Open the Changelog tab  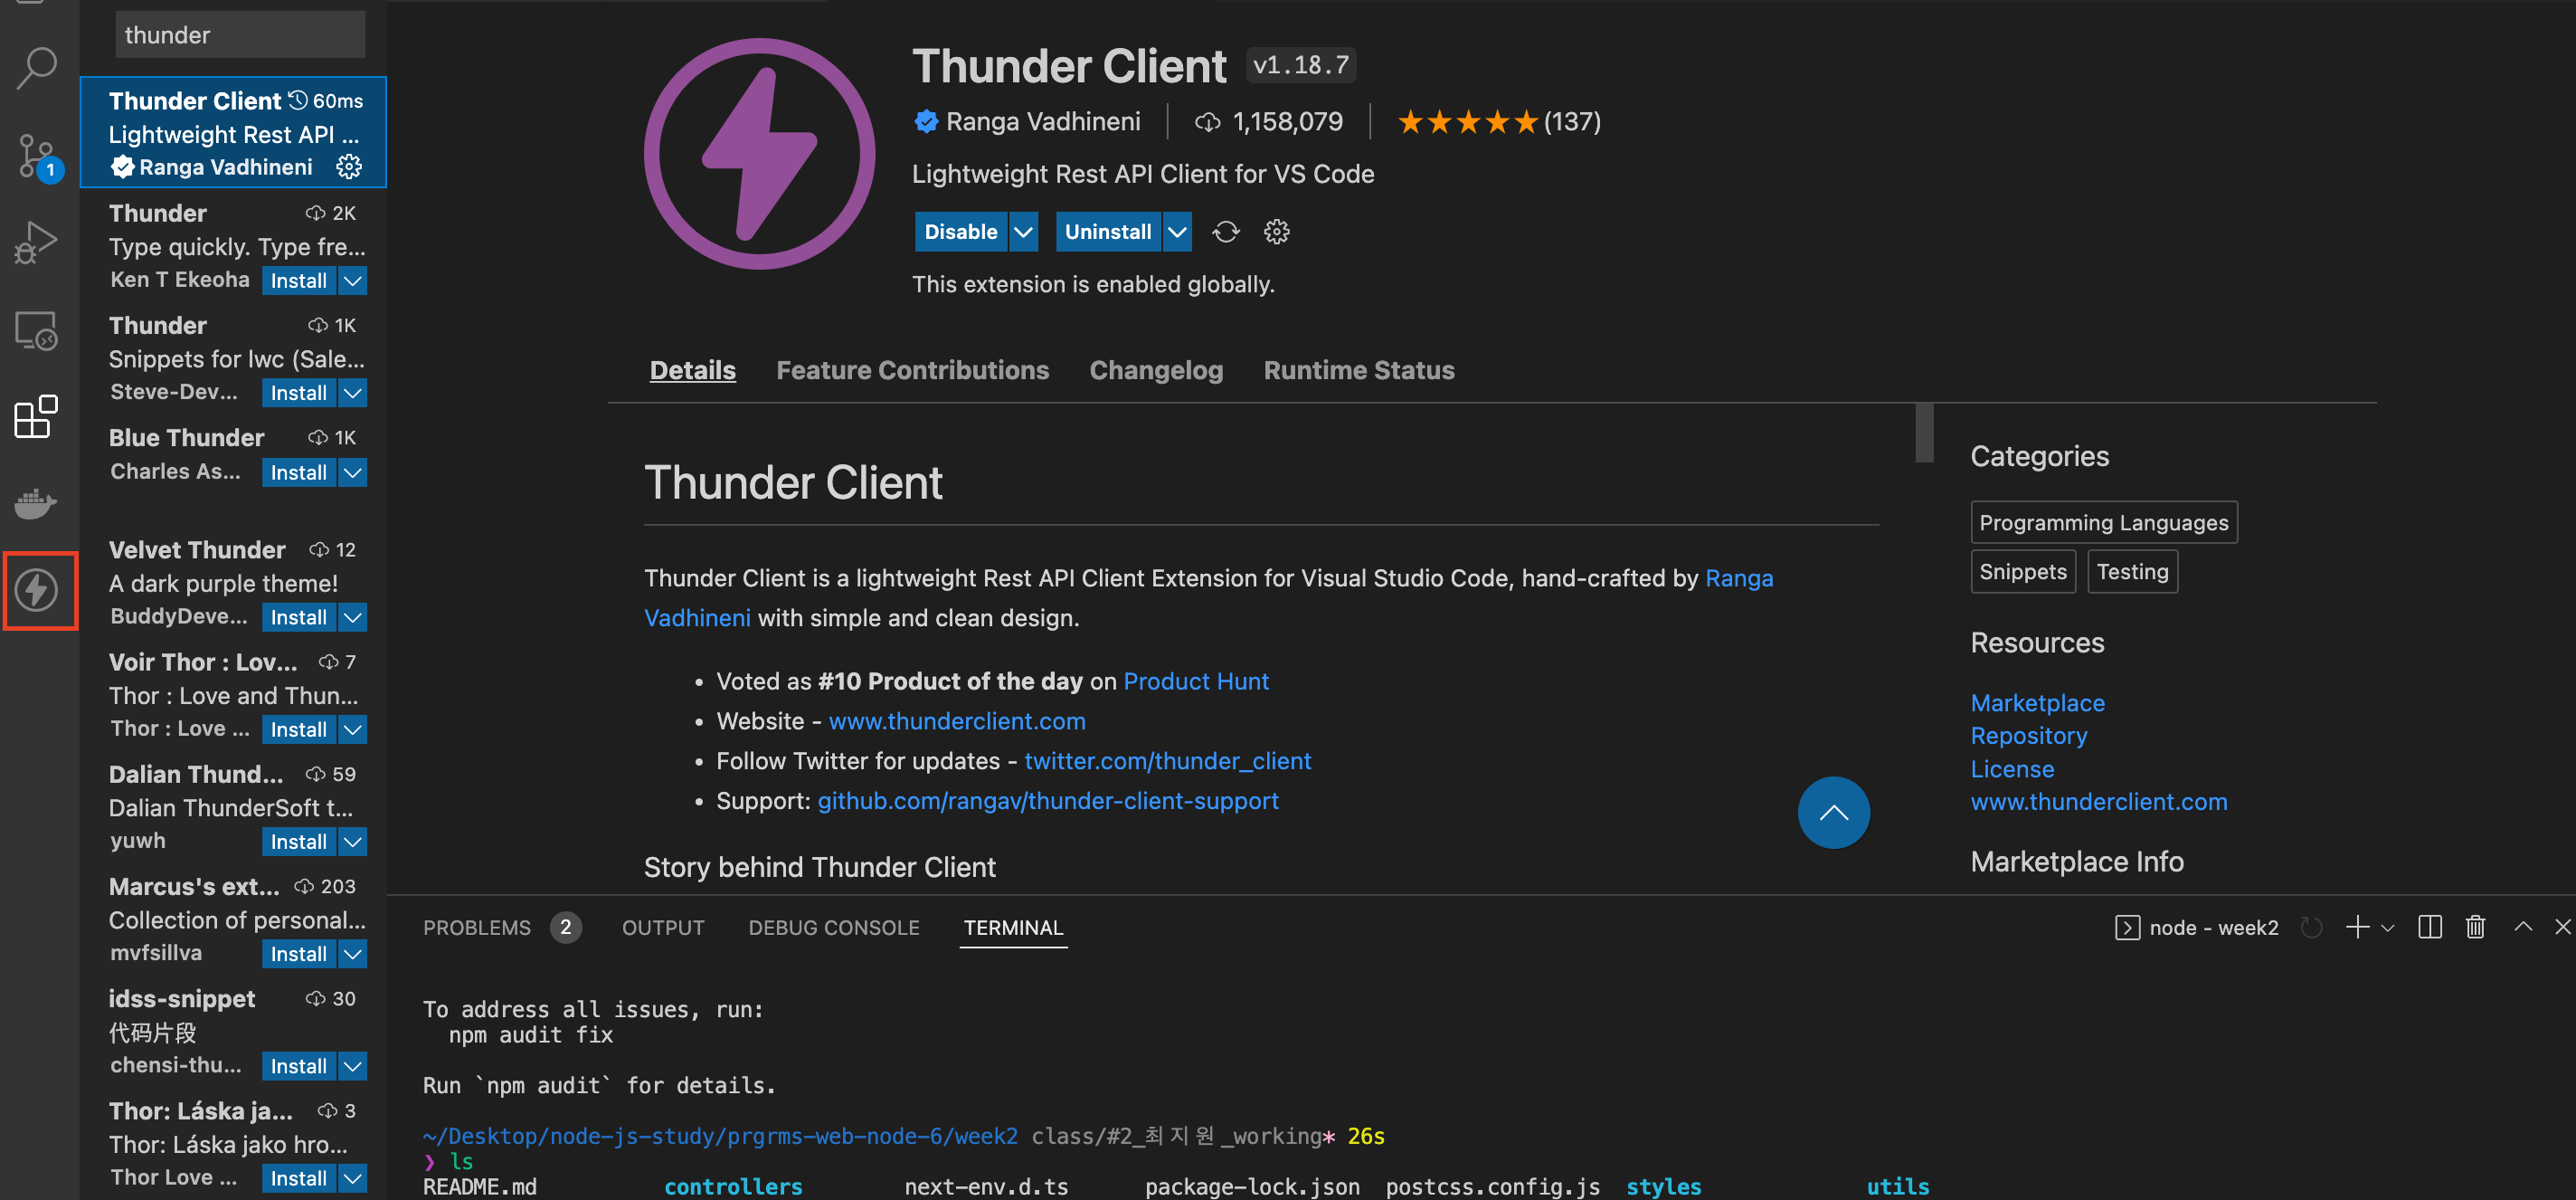[x=1156, y=370]
